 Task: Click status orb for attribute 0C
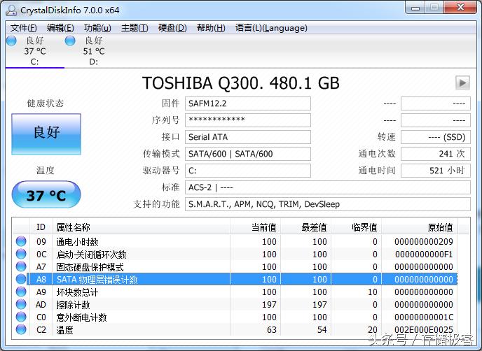pyautogui.click(x=21, y=254)
